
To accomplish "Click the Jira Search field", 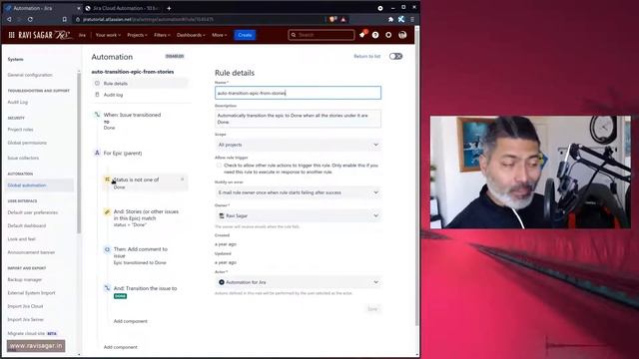I will click(x=321, y=35).
